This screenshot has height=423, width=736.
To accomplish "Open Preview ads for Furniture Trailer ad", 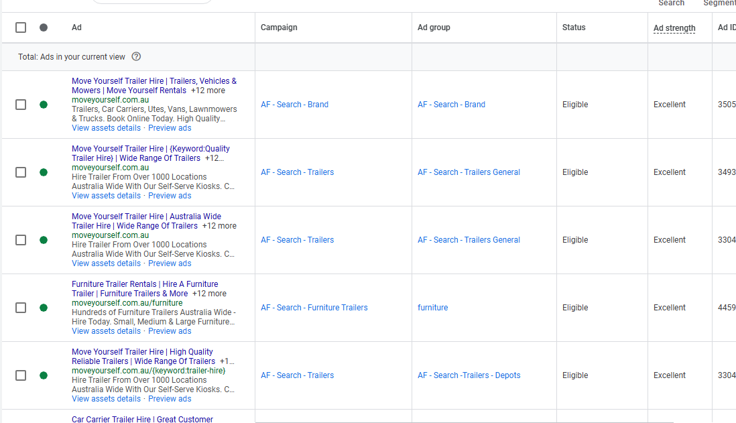I will coord(170,331).
